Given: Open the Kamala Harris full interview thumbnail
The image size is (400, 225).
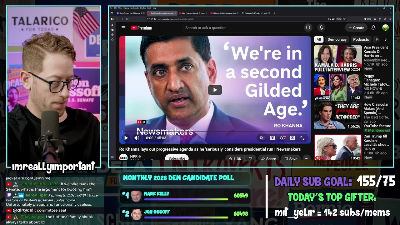Looking at the screenshot, I should pyautogui.click(x=337, y=59).
